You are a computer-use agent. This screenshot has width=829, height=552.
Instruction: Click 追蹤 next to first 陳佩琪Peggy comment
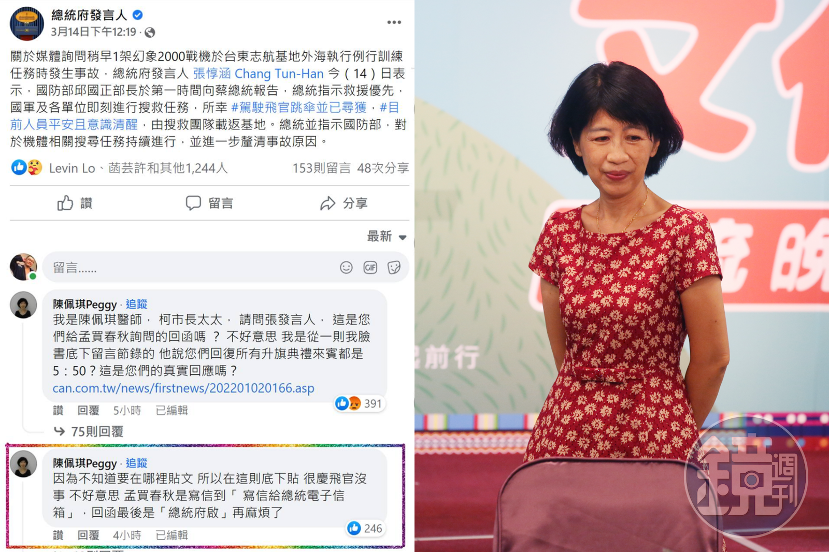(136, 304)
